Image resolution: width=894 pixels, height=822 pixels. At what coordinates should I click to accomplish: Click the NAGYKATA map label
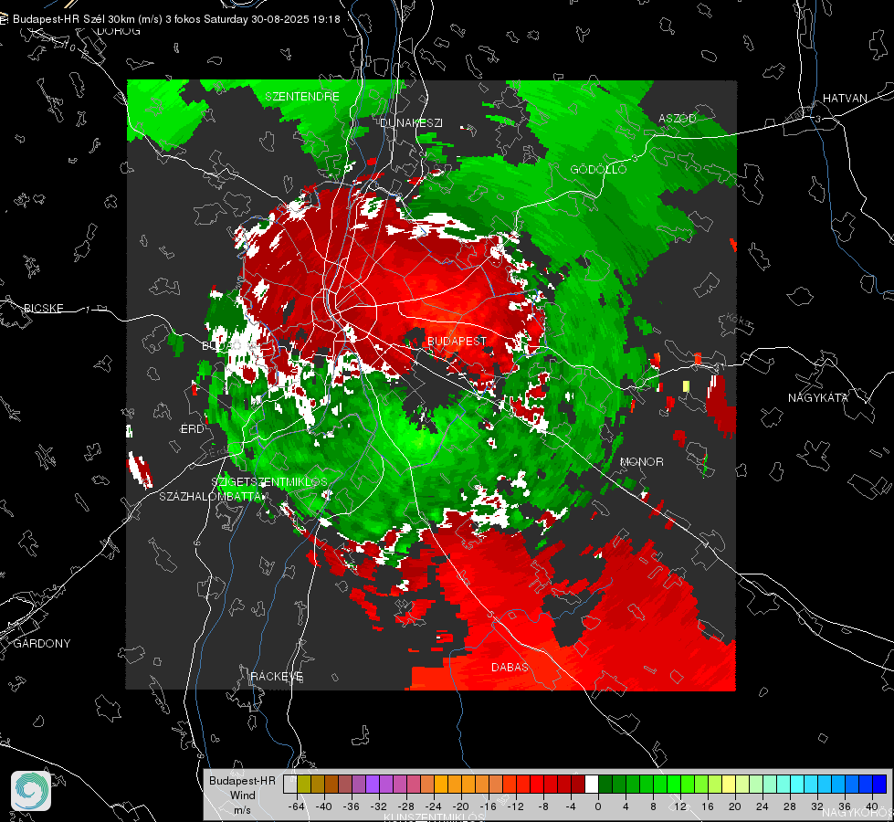(818, 397)
